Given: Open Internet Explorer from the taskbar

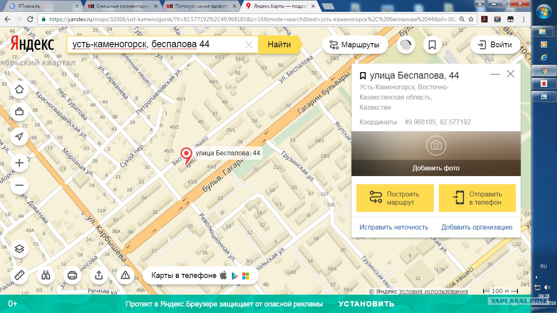Looking at the screenshot, I should click(544, 57).
